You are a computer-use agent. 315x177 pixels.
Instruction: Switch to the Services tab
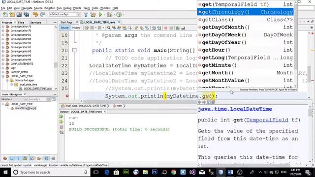point(36,23)
